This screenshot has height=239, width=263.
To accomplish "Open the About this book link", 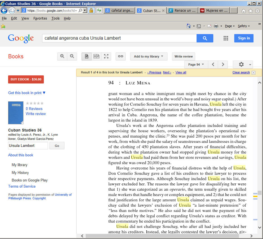I will 21,155.
